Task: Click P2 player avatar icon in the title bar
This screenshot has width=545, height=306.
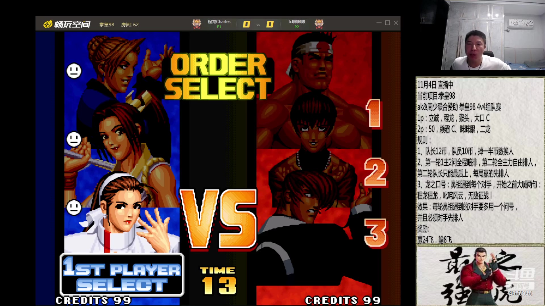Action: 319,24
